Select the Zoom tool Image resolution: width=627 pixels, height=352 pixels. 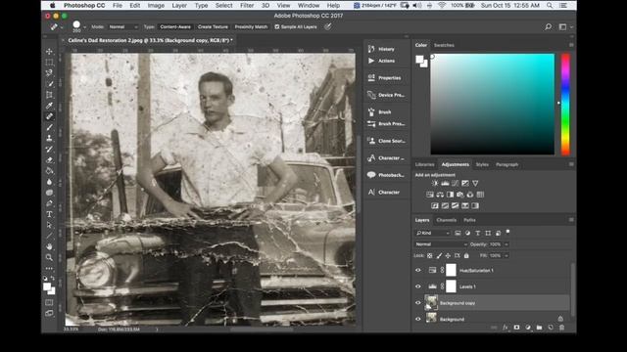[49, 257]
